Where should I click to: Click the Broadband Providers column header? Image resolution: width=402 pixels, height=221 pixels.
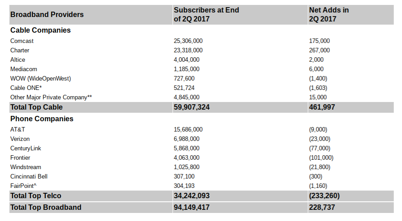point(47,15)
